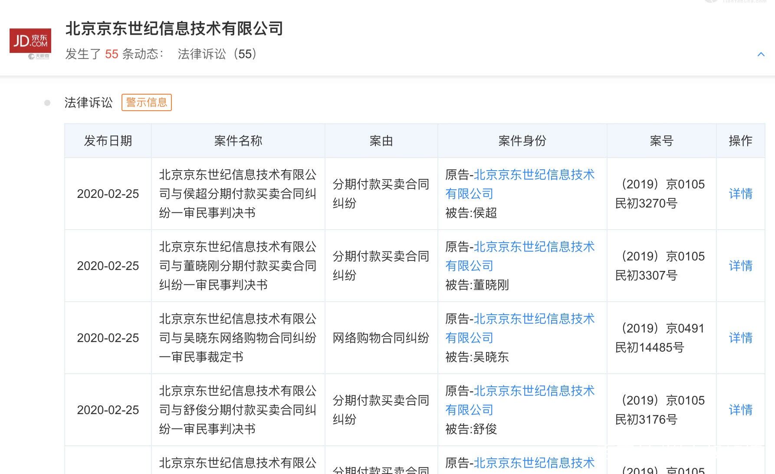Viewport: 775px width, 474px height.
Task: Open 详情 for case 民初3176号
Action: pyautogui.click(x=740, y=410)
